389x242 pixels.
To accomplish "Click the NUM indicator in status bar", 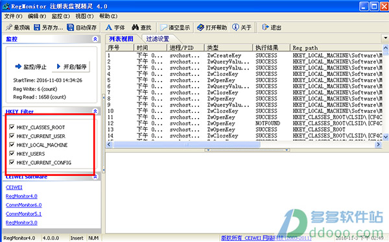I will [x=93, y=238].
